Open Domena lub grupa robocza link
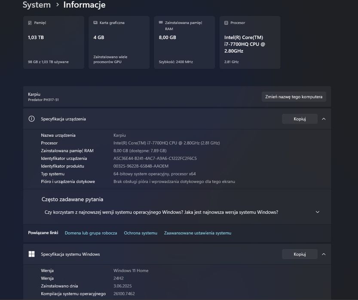 [x=91, y=233]
